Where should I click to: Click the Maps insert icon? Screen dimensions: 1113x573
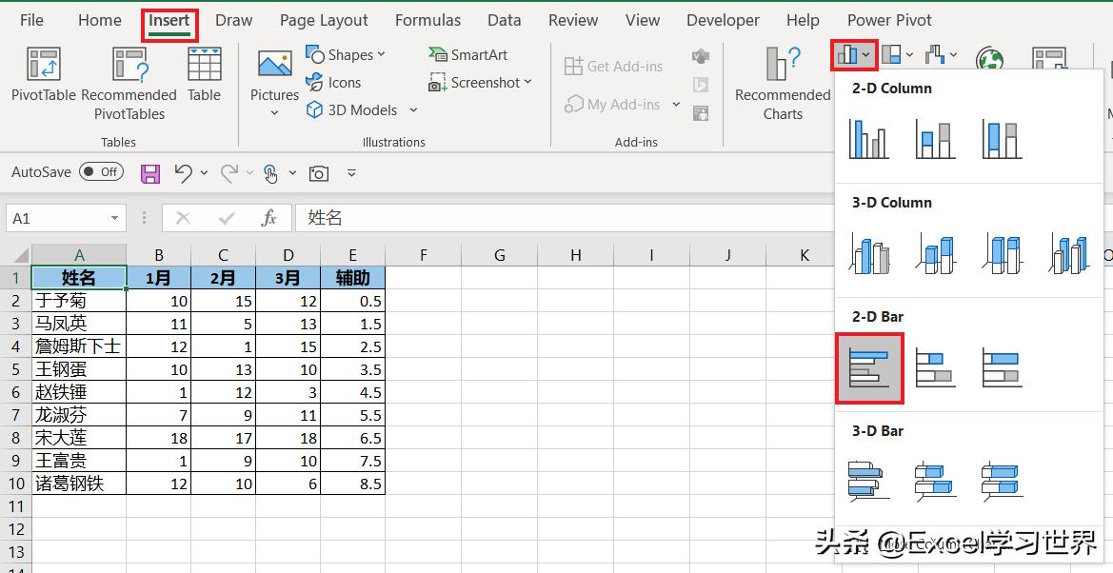[x=989, y=57]
